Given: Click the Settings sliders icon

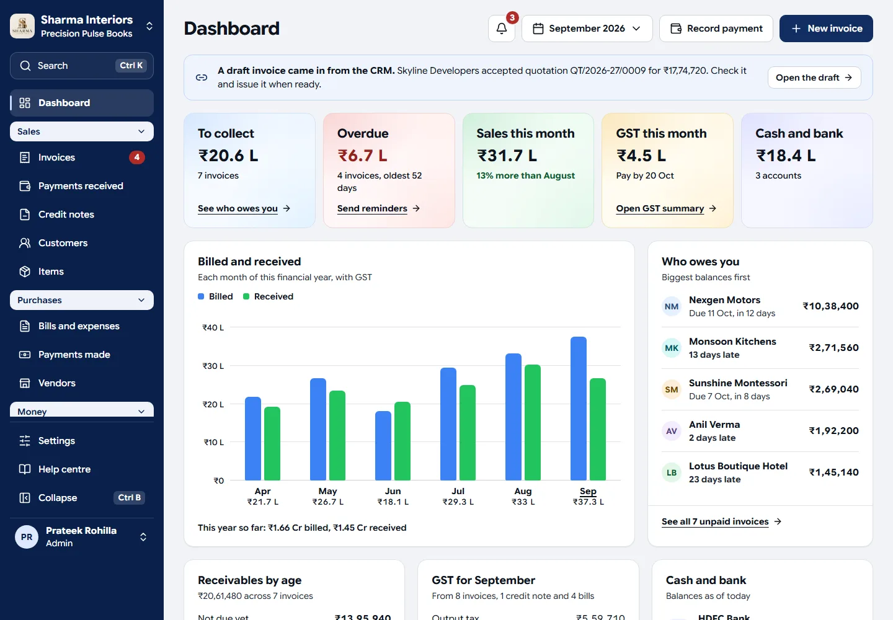Looking at the screenshot, I should point(25,441).
